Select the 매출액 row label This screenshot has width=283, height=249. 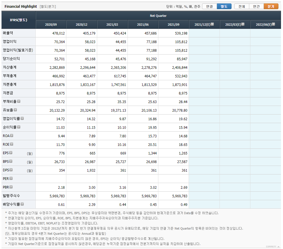[x=8, y=33]
